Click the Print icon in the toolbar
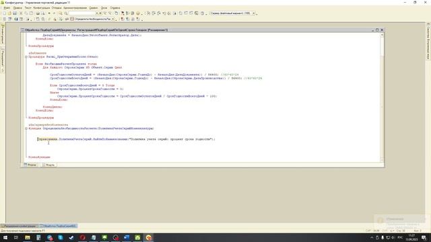431x242 pixels. point(38,13)
